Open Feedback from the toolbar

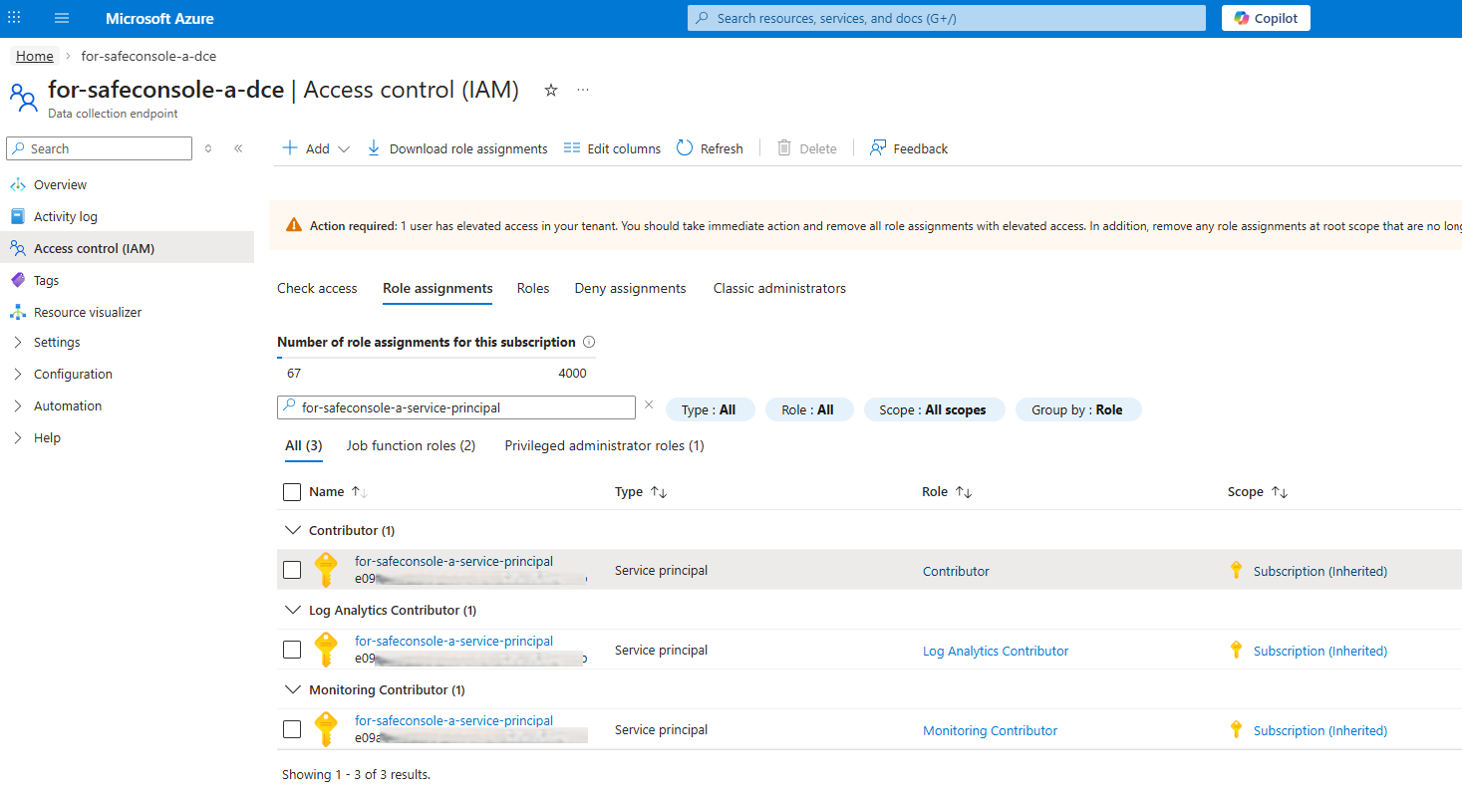[908, 148]
